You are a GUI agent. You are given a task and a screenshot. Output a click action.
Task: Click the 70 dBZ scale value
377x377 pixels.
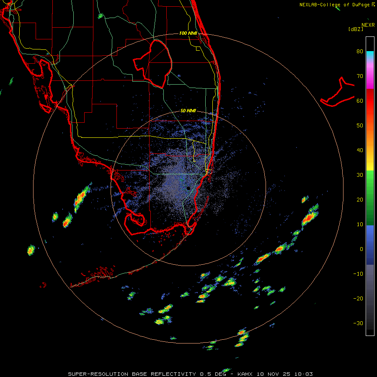coord(360,76)
